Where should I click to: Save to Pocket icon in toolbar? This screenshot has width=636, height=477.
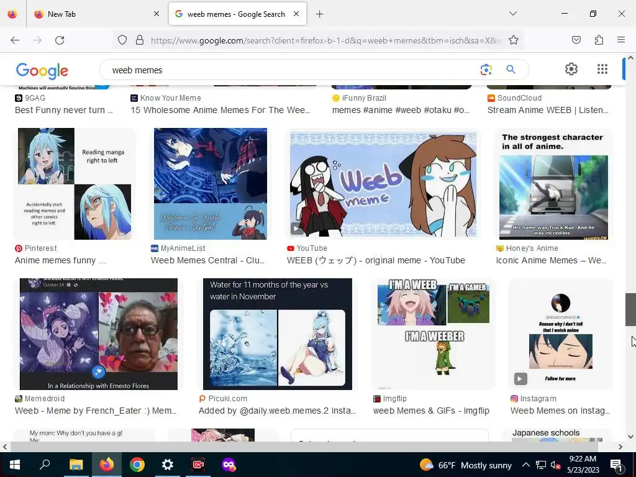576,40
